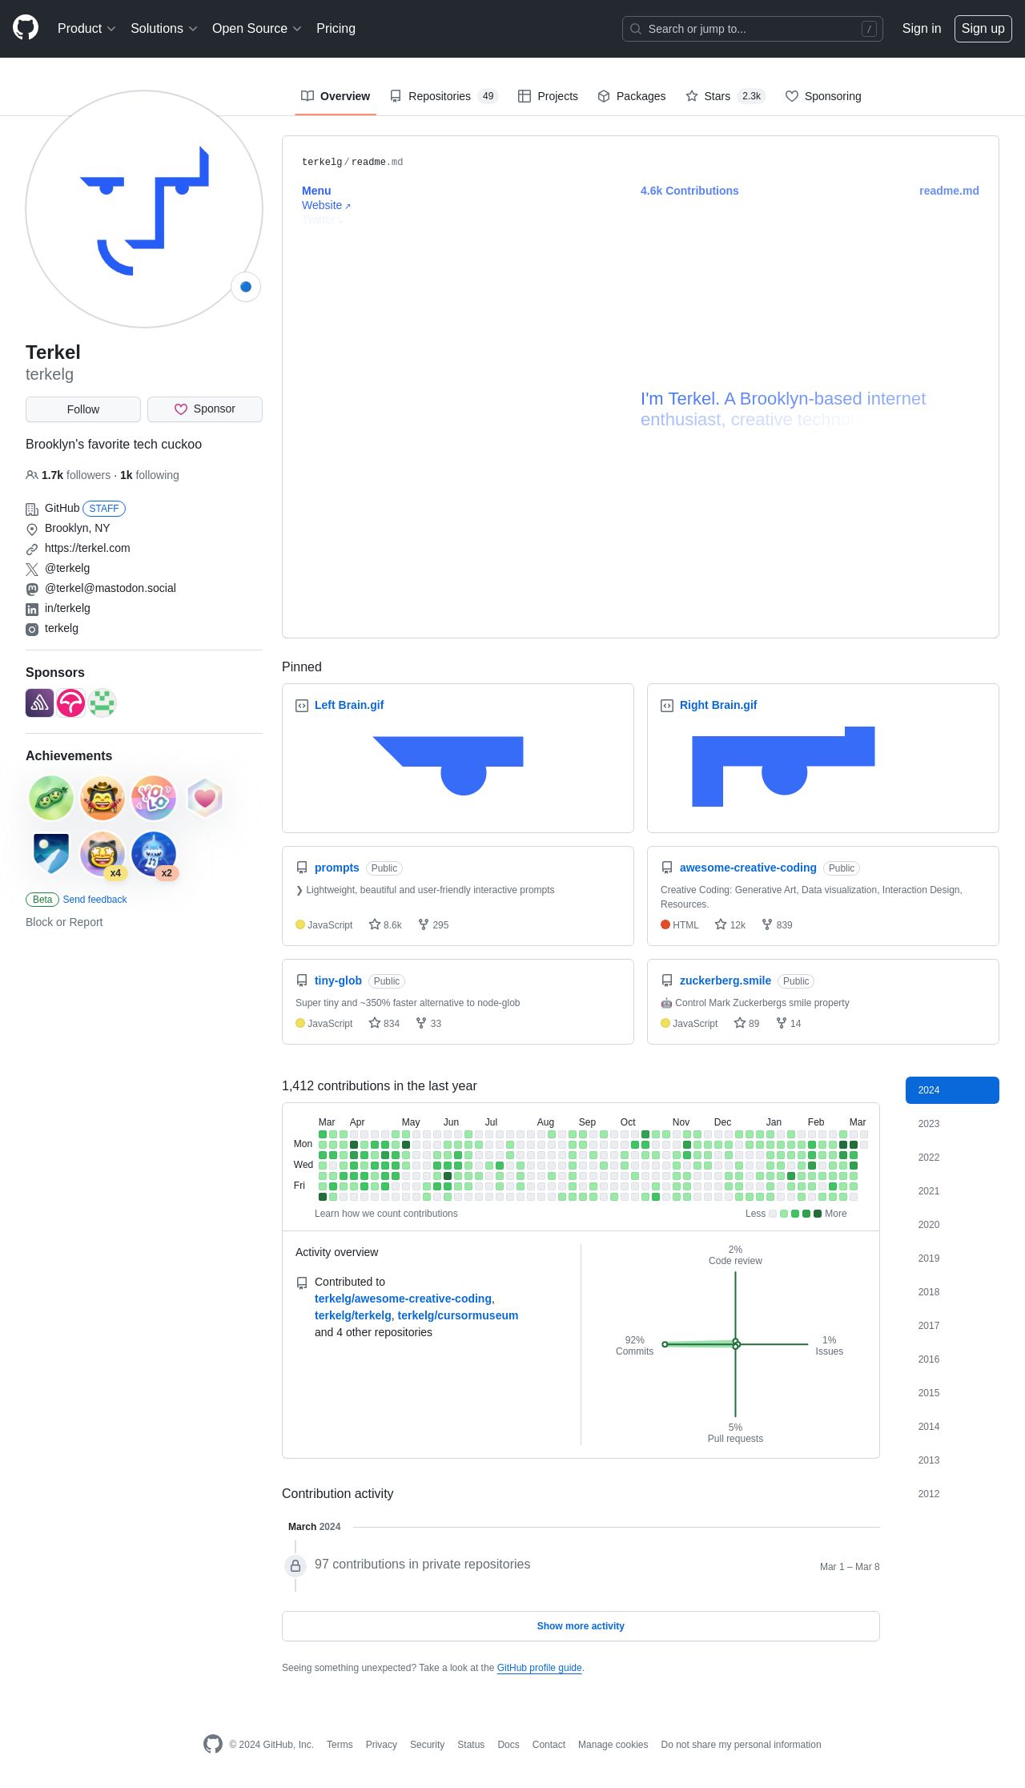Click the Sign up button
This screenshot has width=1025, height=1788.
point(983,29)
